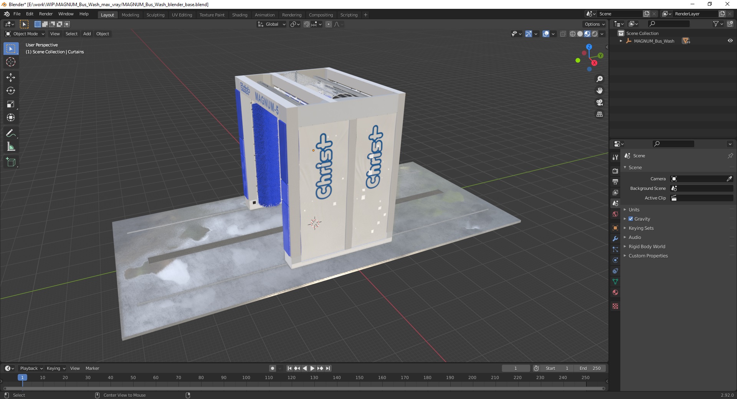Pin the Scene properties panel
The height and width of the screenshot is (399, 737).
(x=730, y=156)
